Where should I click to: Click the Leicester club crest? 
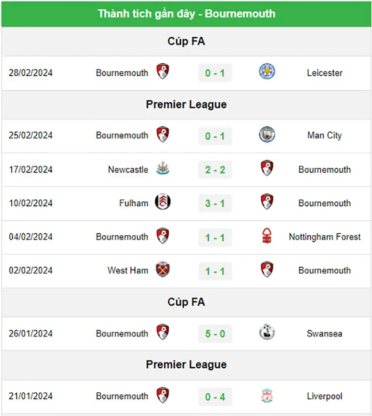(267, 72)
